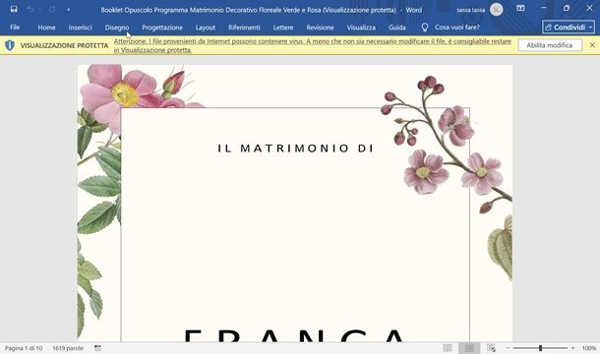Image resolution: width=600 pixels, height=354 pixels.
Task: Click the 'Cosa vuoi fare?' search field
Action: 457,28
